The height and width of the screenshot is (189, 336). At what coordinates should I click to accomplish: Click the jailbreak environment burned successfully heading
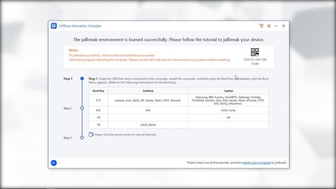[x=169, y=40]
